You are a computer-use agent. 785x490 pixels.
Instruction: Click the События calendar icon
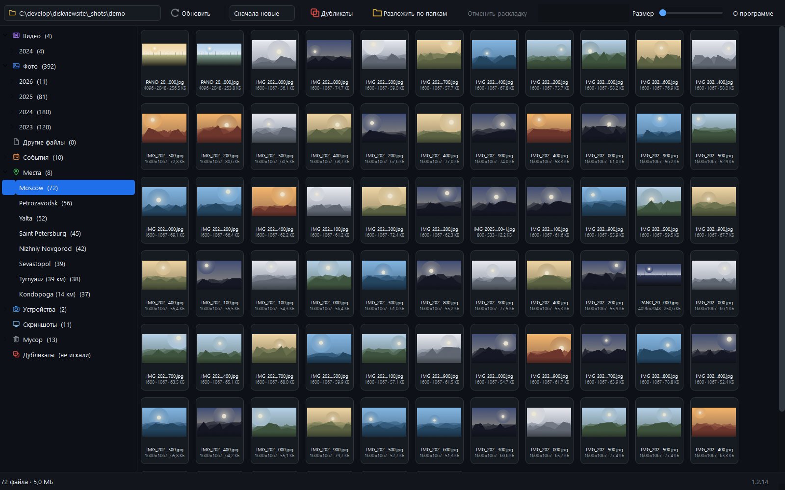pos(16,157)
